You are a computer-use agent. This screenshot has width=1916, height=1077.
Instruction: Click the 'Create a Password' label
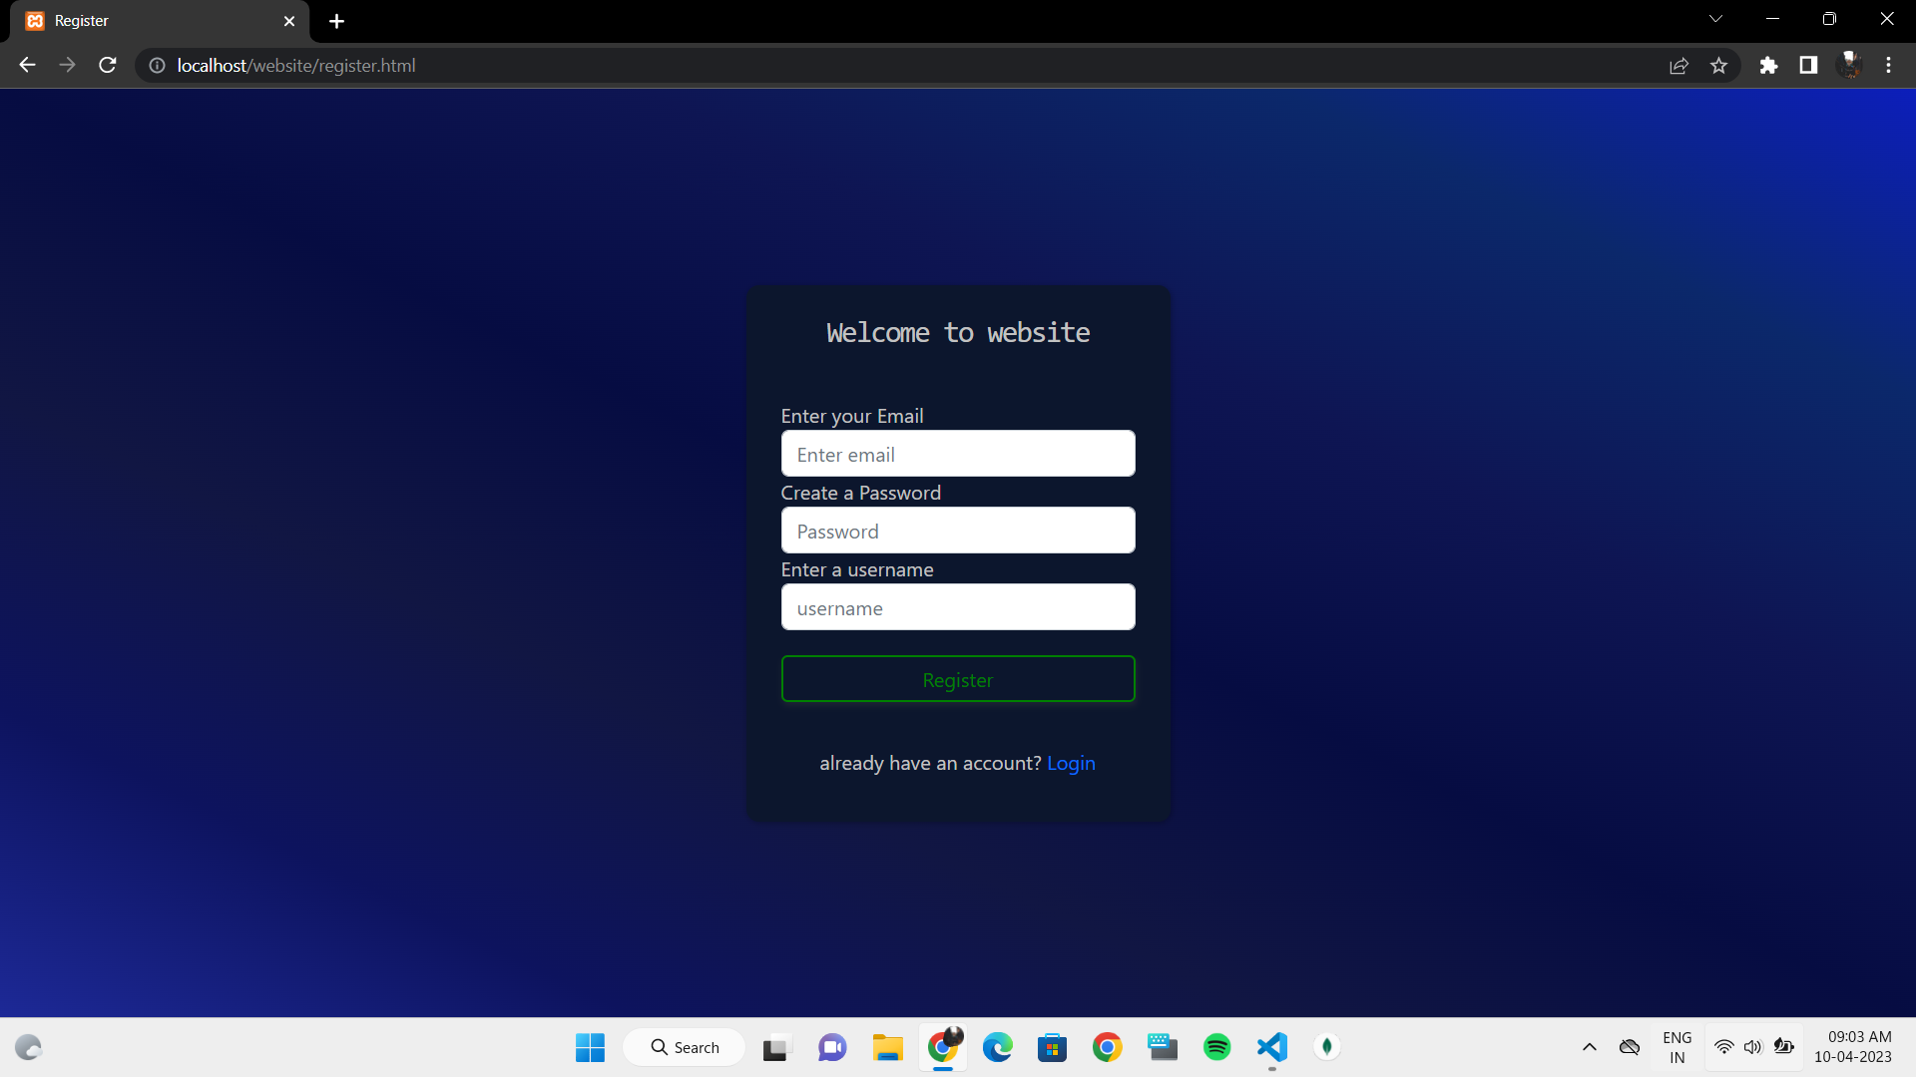861,493
